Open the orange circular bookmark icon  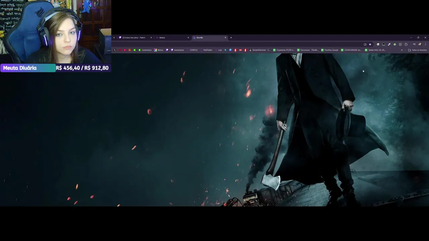click(130, 50)
